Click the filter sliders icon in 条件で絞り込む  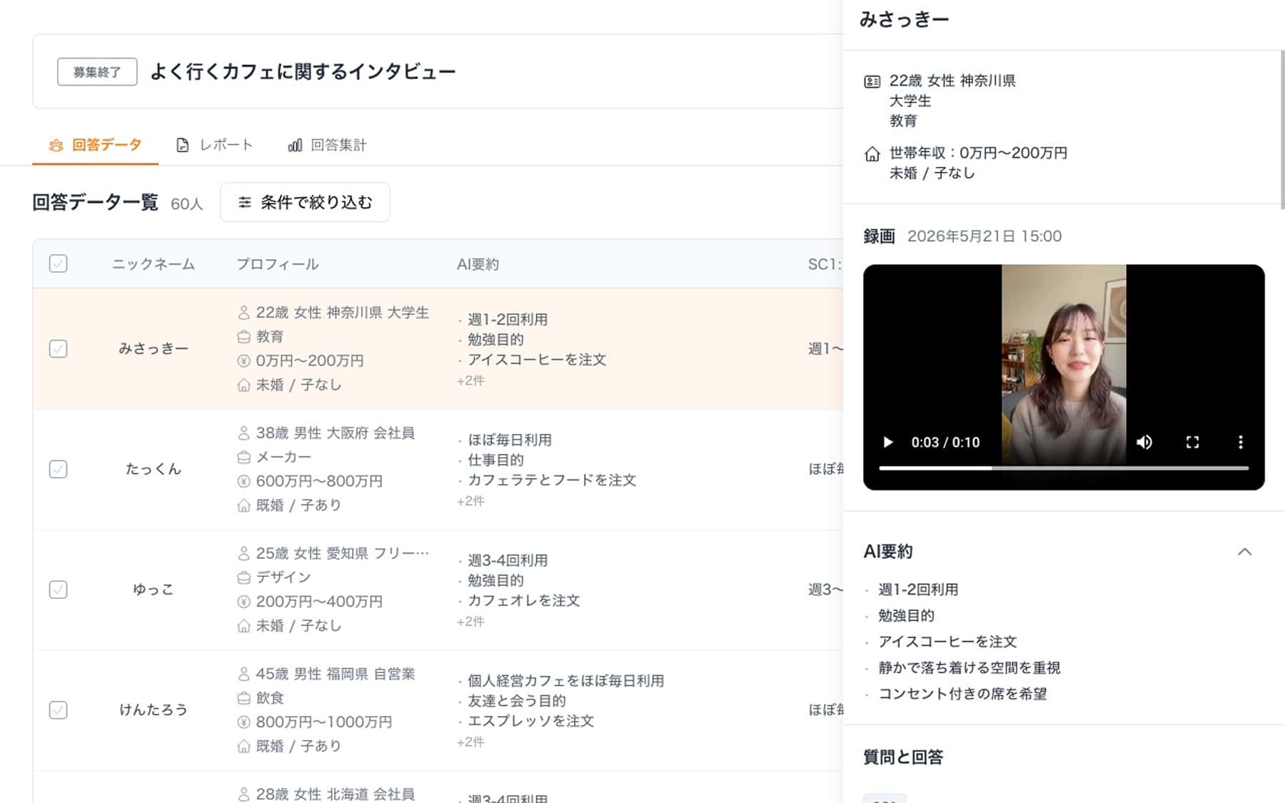coord(245,203)
